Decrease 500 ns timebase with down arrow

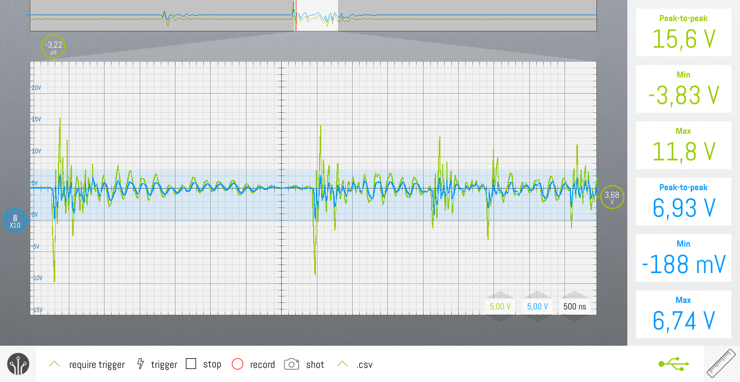pyautogui.click(x=575, y=318)
